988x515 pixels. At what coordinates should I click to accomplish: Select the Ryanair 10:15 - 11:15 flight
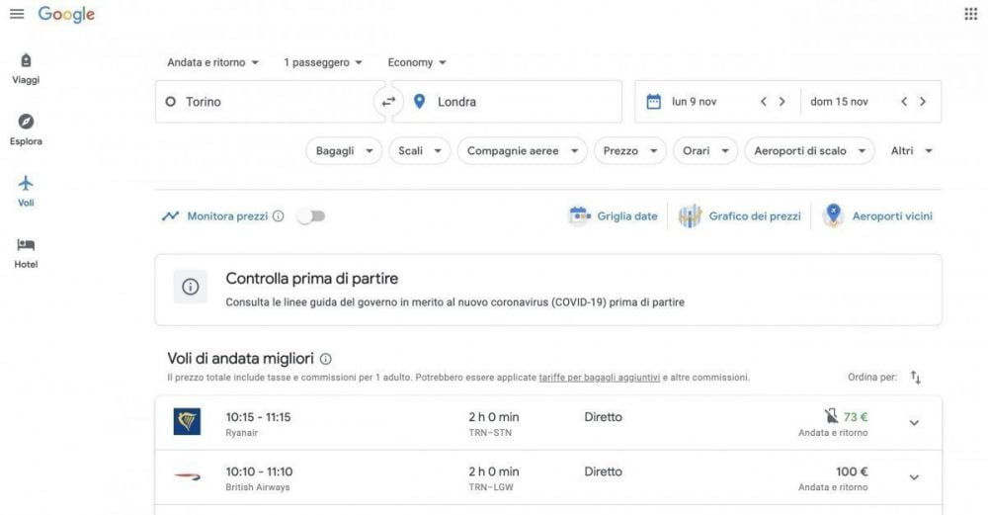pyautogui.click(x=548, y=423)
